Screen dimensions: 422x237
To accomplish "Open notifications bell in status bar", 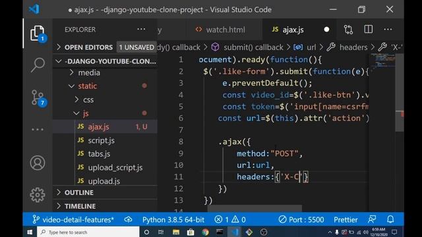I will [x=390, y=219].
